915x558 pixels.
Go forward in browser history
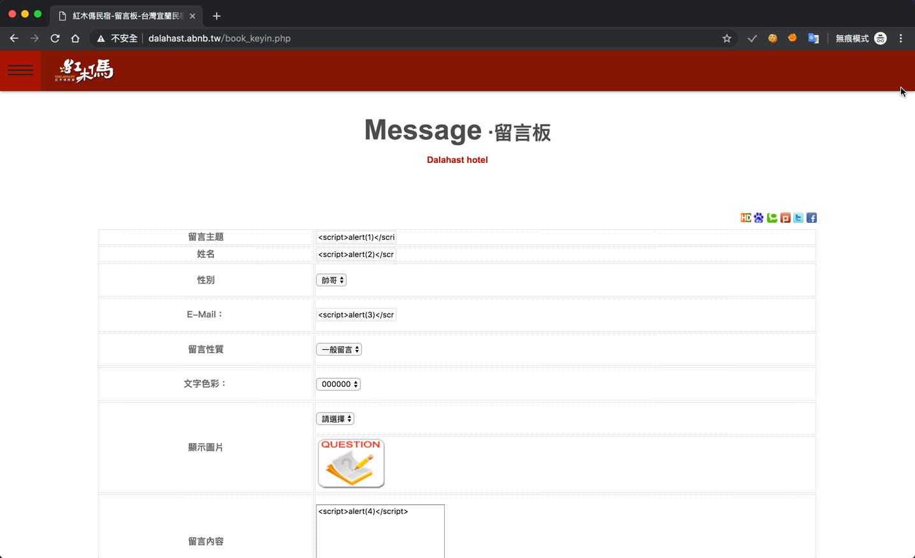pyautogui.click(x=34, y=38)
